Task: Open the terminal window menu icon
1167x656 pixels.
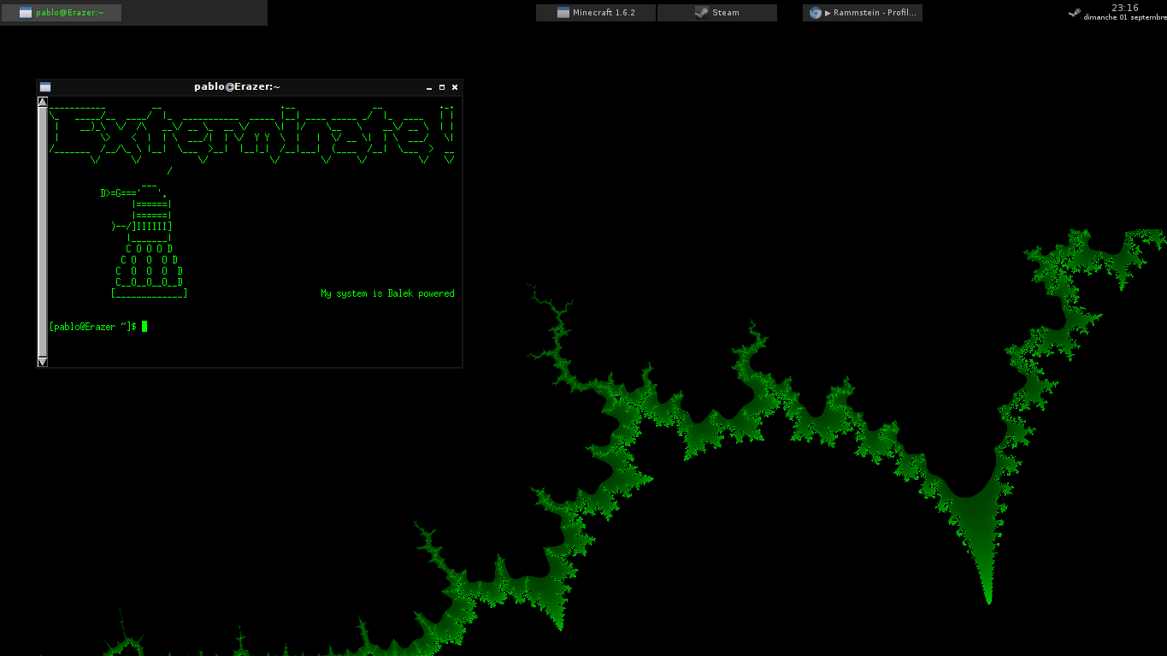Action: (x=45, y=87)
